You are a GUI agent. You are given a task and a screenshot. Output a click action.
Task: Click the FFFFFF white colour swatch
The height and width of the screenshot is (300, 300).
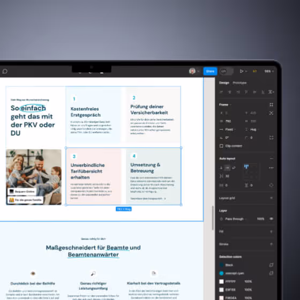click(x=221, y=281)
